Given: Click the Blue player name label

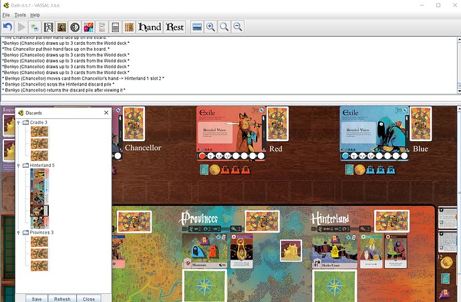Looking at the screenshot, I should (x=420, y=149).
